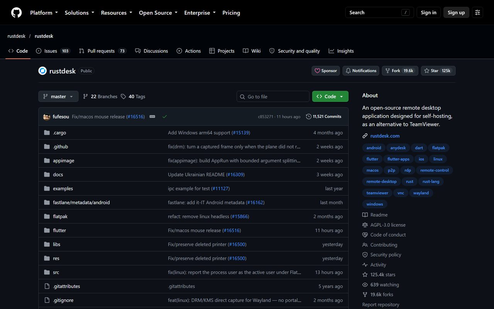Focus the header Search box
The image size is (494, 309).
(379, 13)
